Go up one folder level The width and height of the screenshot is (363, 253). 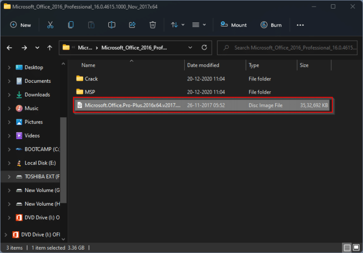pyautogui.click(x=50, y=48)
